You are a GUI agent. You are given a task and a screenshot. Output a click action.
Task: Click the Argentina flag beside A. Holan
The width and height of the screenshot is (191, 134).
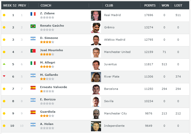tap(33, 124)
